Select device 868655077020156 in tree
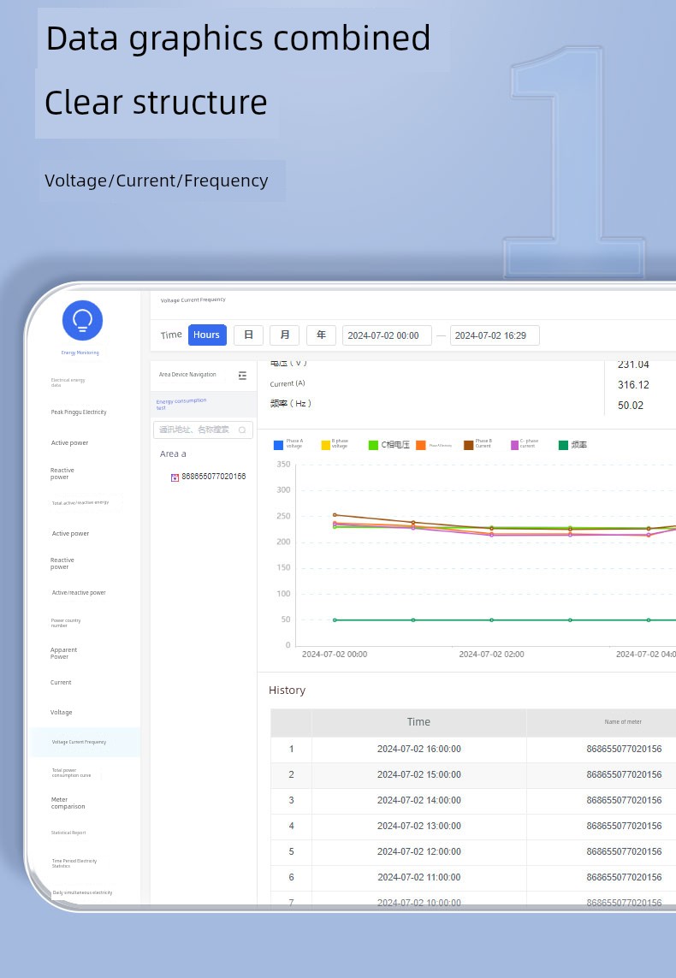Screen dimensions: 676x978 coord(213,477)
